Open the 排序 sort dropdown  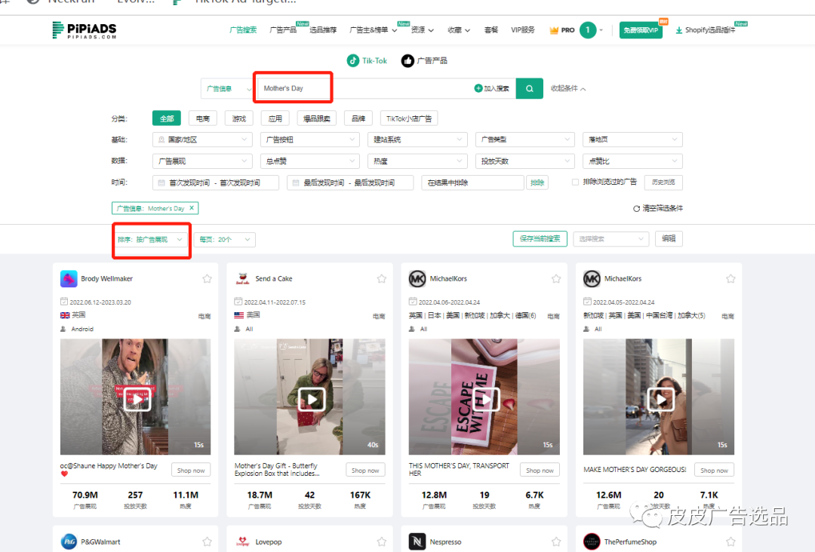[x=150, y=239]
